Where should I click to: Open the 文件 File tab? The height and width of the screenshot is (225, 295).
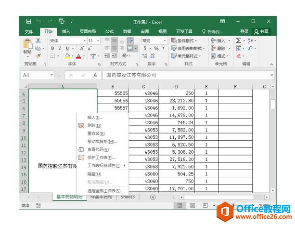tap(28, 32)
